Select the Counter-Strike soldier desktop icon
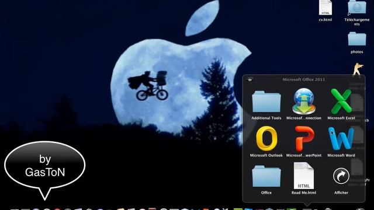Viewport: 374px width, 210px height. click(357, 69)
